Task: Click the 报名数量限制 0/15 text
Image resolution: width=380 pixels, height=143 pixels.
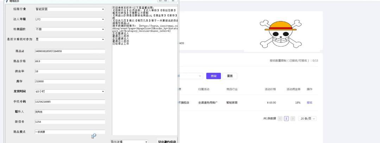Action: 294,61
